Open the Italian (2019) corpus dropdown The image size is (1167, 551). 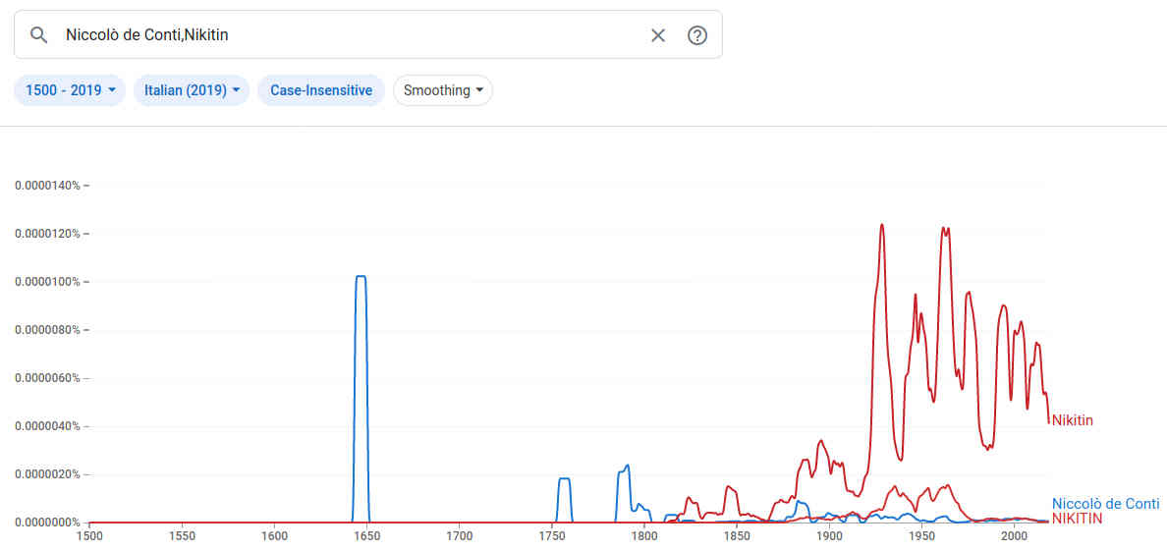[x=192, y=90]
